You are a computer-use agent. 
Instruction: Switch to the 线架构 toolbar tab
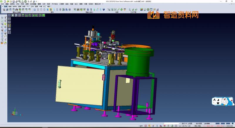click(x=15, y=6)
